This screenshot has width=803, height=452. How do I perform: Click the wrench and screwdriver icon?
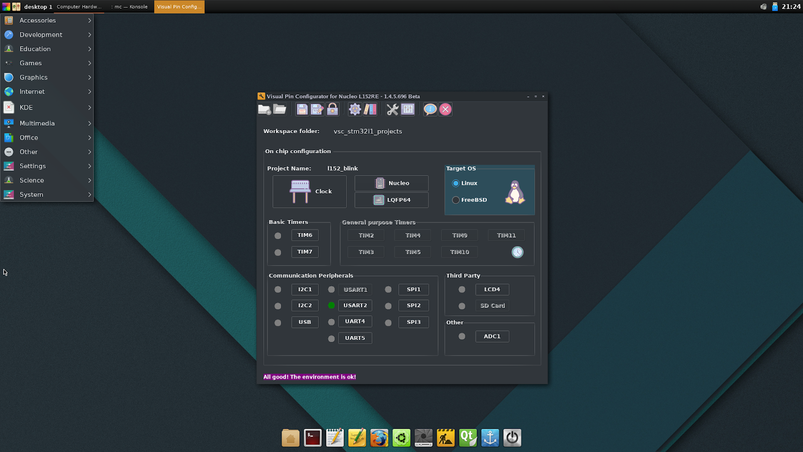[x=392, y=109]
